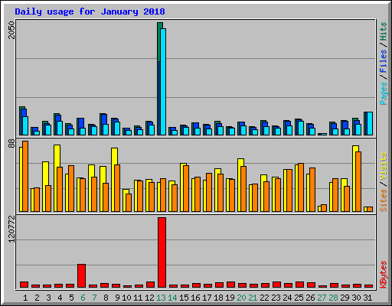Click the 'Pages' legend label
Viewport: 392px width, 306px height.
pos(383,93)
